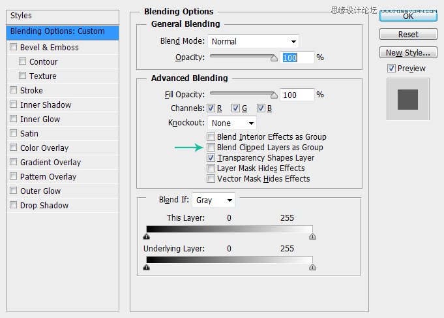
Task: Uncheck Transparency Shapes Layer option
Action: click(211, 158)
